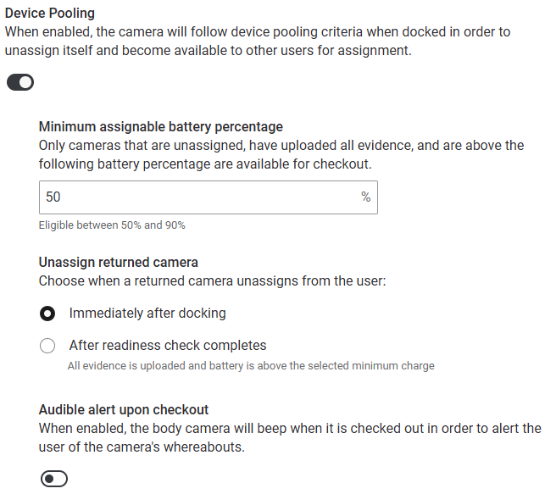This screenshot has height=494, width=556.
Task: Click the "Choose when a returned camera unassigns" text
Action: 212,281
